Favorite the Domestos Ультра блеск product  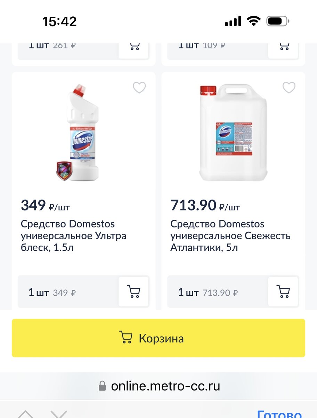[x=139, y=87]
